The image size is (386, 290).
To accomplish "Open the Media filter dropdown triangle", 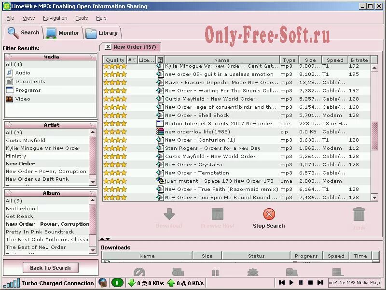I will [x=92, y=57].
